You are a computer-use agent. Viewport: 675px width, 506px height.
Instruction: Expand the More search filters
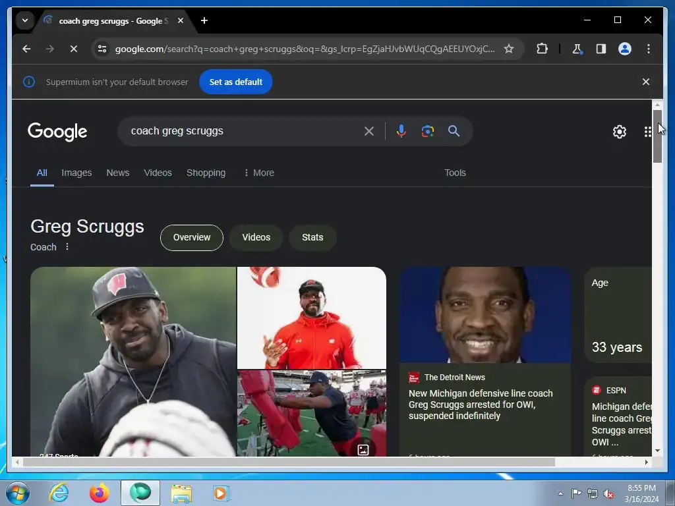(258, 173)
